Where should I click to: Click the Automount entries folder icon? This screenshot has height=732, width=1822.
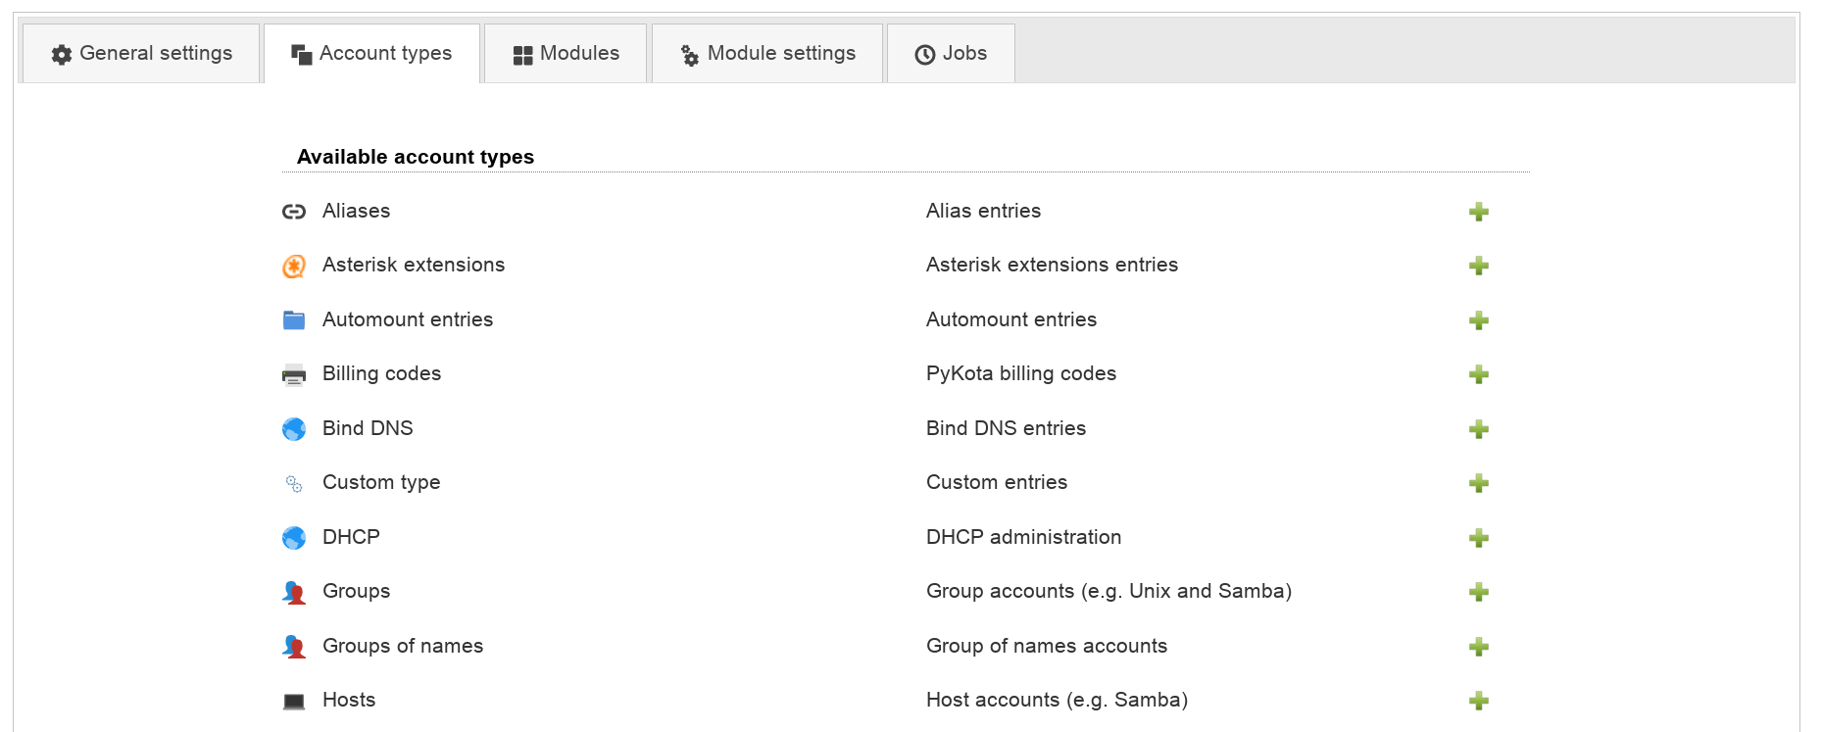click(294, 320)
